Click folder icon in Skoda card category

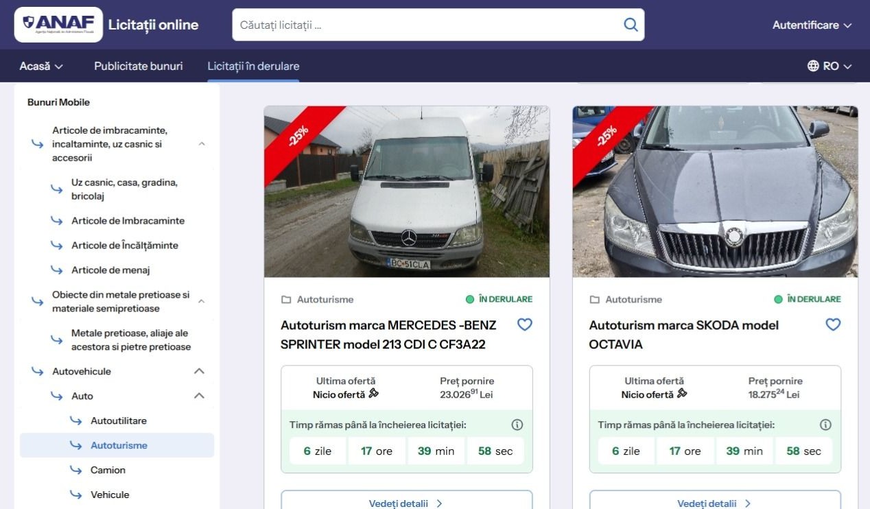point(595,300)
